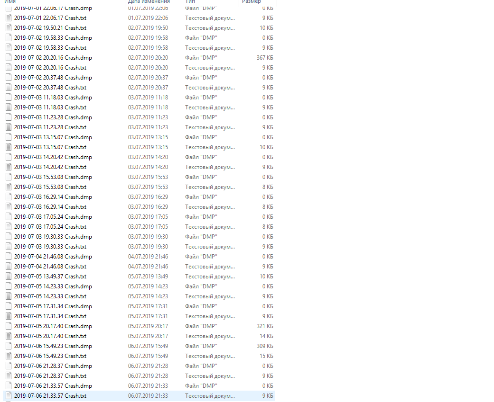Select file name 2019-07-02 19.58.33 Crash.txt
The image size is (494, 402).
(x=50, y=48)
